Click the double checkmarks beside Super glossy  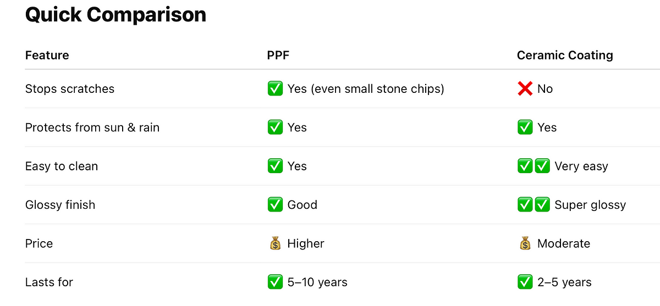pos(533,204)
